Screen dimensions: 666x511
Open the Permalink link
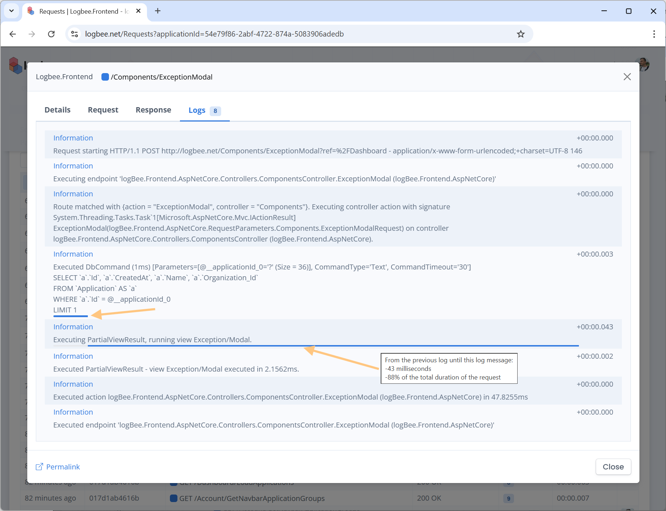pos(63,467)
